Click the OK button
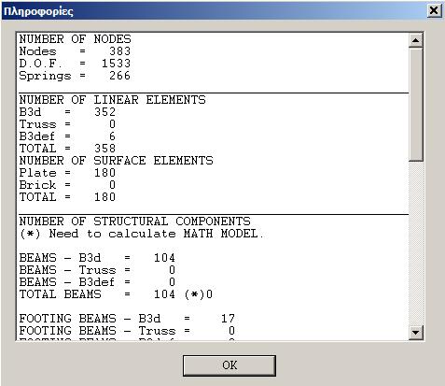The image size is (445, 386). click(229, 365)
